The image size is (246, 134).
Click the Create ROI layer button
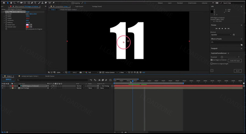coord(235,61)
